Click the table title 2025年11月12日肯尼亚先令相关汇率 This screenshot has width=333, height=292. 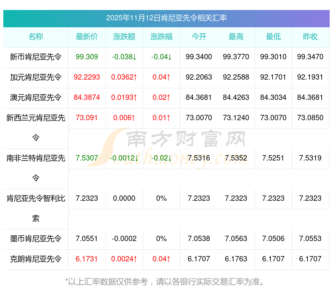click(166, 18)
